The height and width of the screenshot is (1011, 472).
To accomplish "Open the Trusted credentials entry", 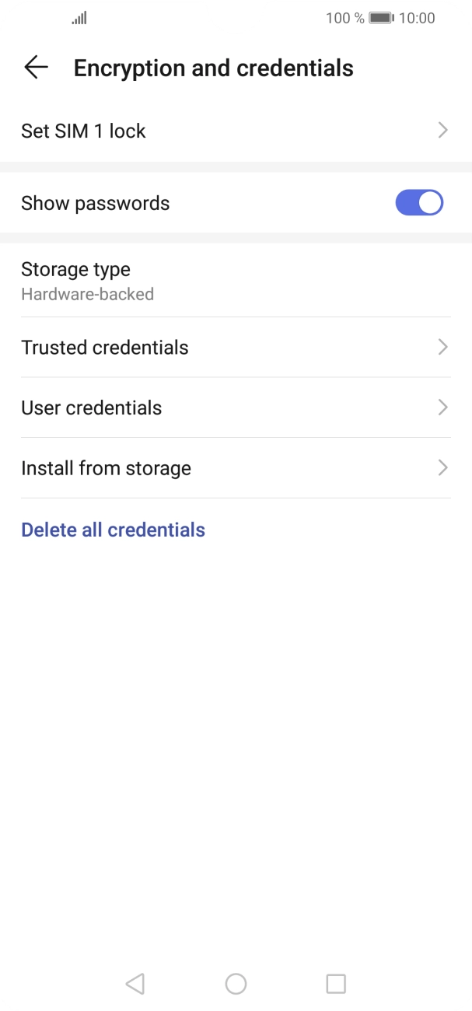I will [105, 347].
